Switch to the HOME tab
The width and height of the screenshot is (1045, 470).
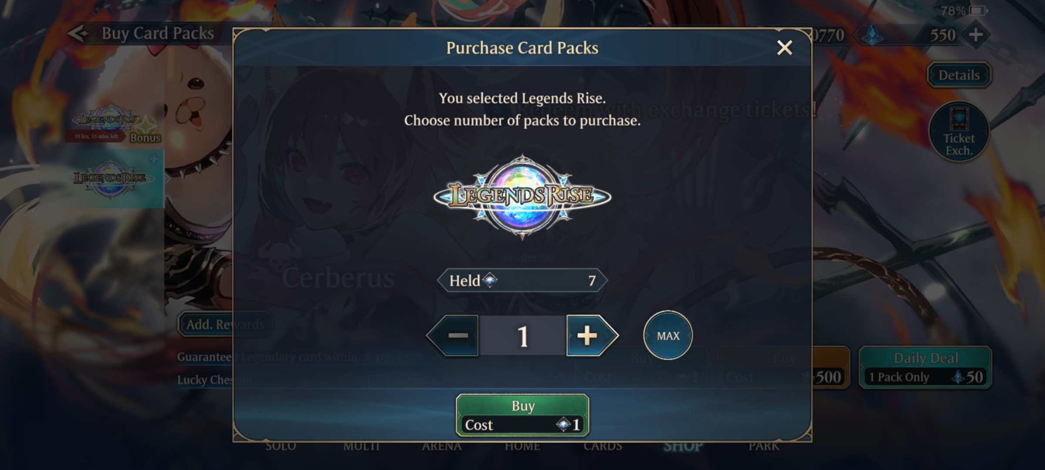tap(522, 446)
